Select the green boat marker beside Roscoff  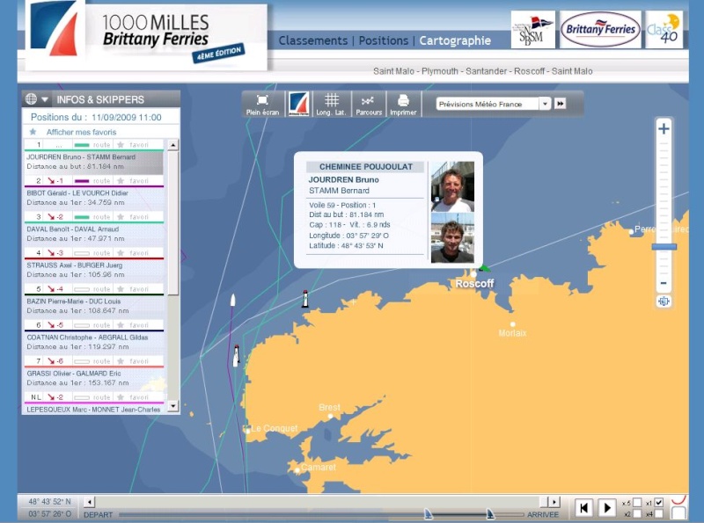pos(484,268)
